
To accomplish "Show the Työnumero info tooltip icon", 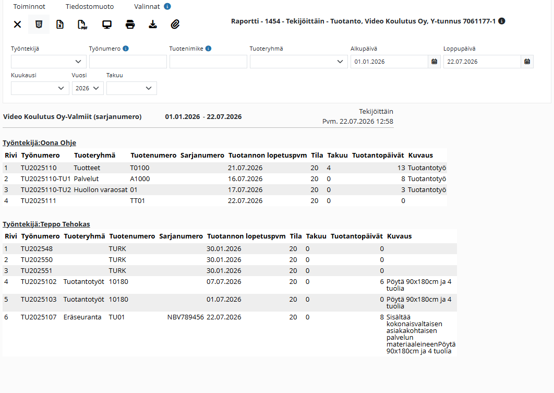I will pos(125,49).
